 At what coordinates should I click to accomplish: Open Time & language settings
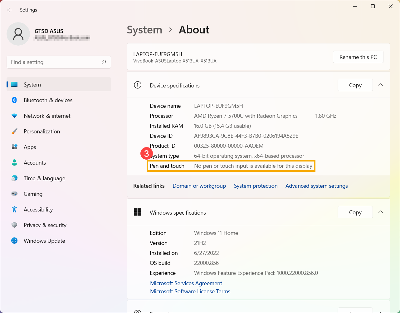pyautogui.click(x=59, y=178)
